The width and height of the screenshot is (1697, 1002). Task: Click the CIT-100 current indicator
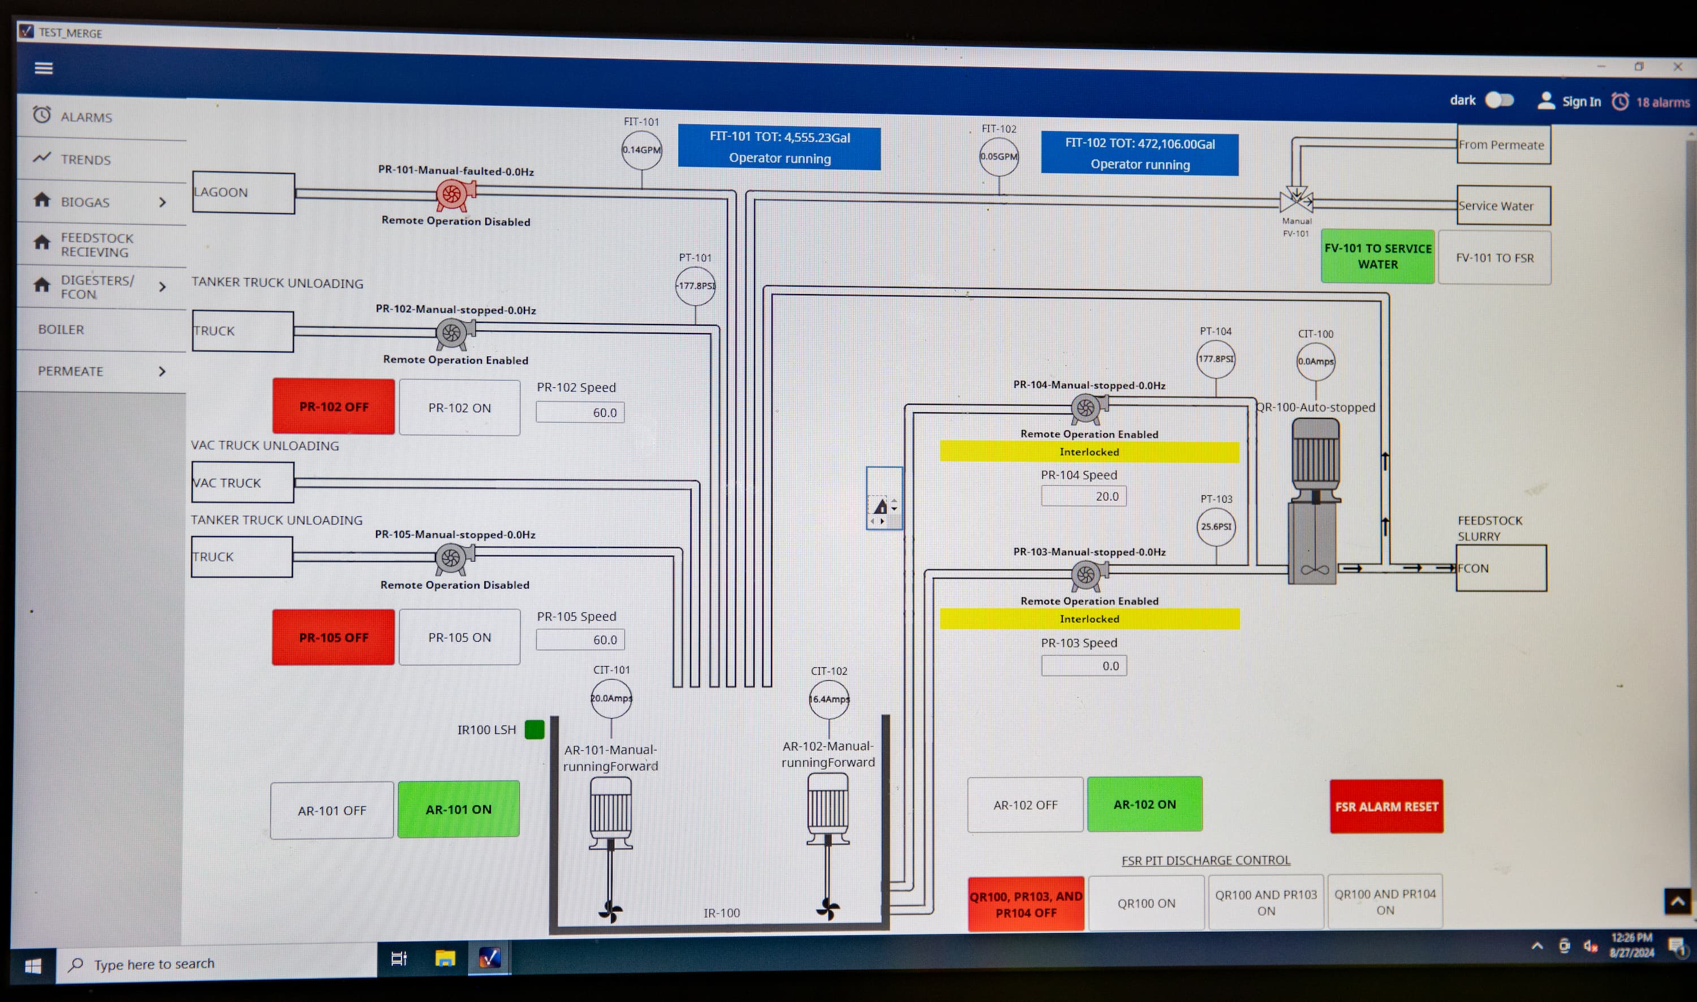tap(1316, 361)
